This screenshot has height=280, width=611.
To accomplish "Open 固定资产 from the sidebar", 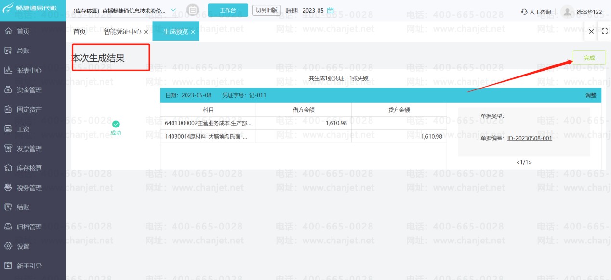I will [x=29, y=109].
